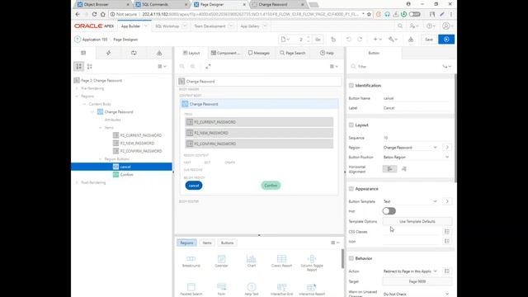Expand the Post-Rendering tree node
Viewport: 528px width, 297px height.
point(77,182)
